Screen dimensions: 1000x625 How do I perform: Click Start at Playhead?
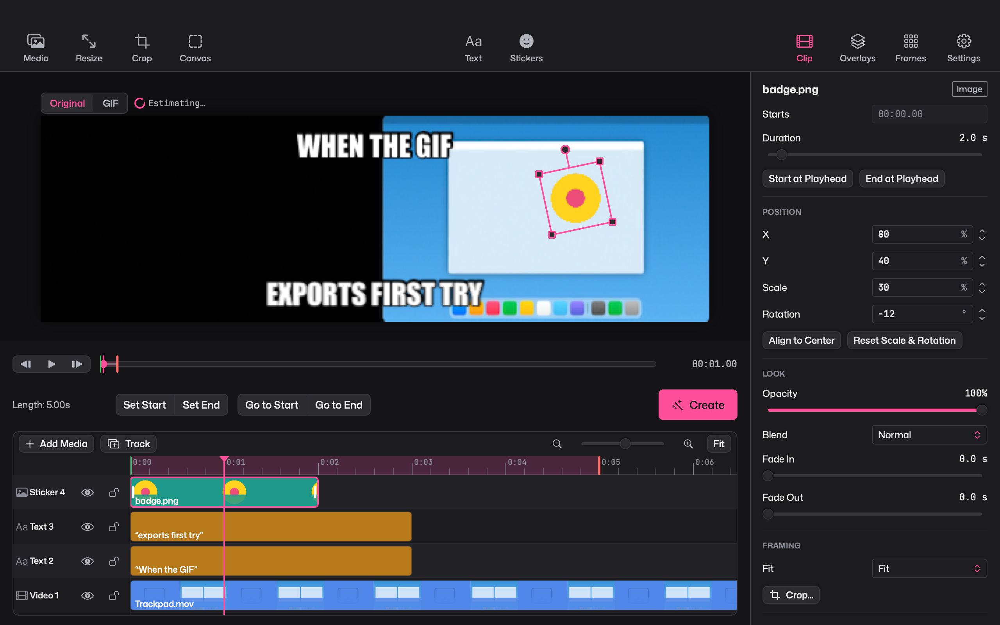tap(807, 179)
